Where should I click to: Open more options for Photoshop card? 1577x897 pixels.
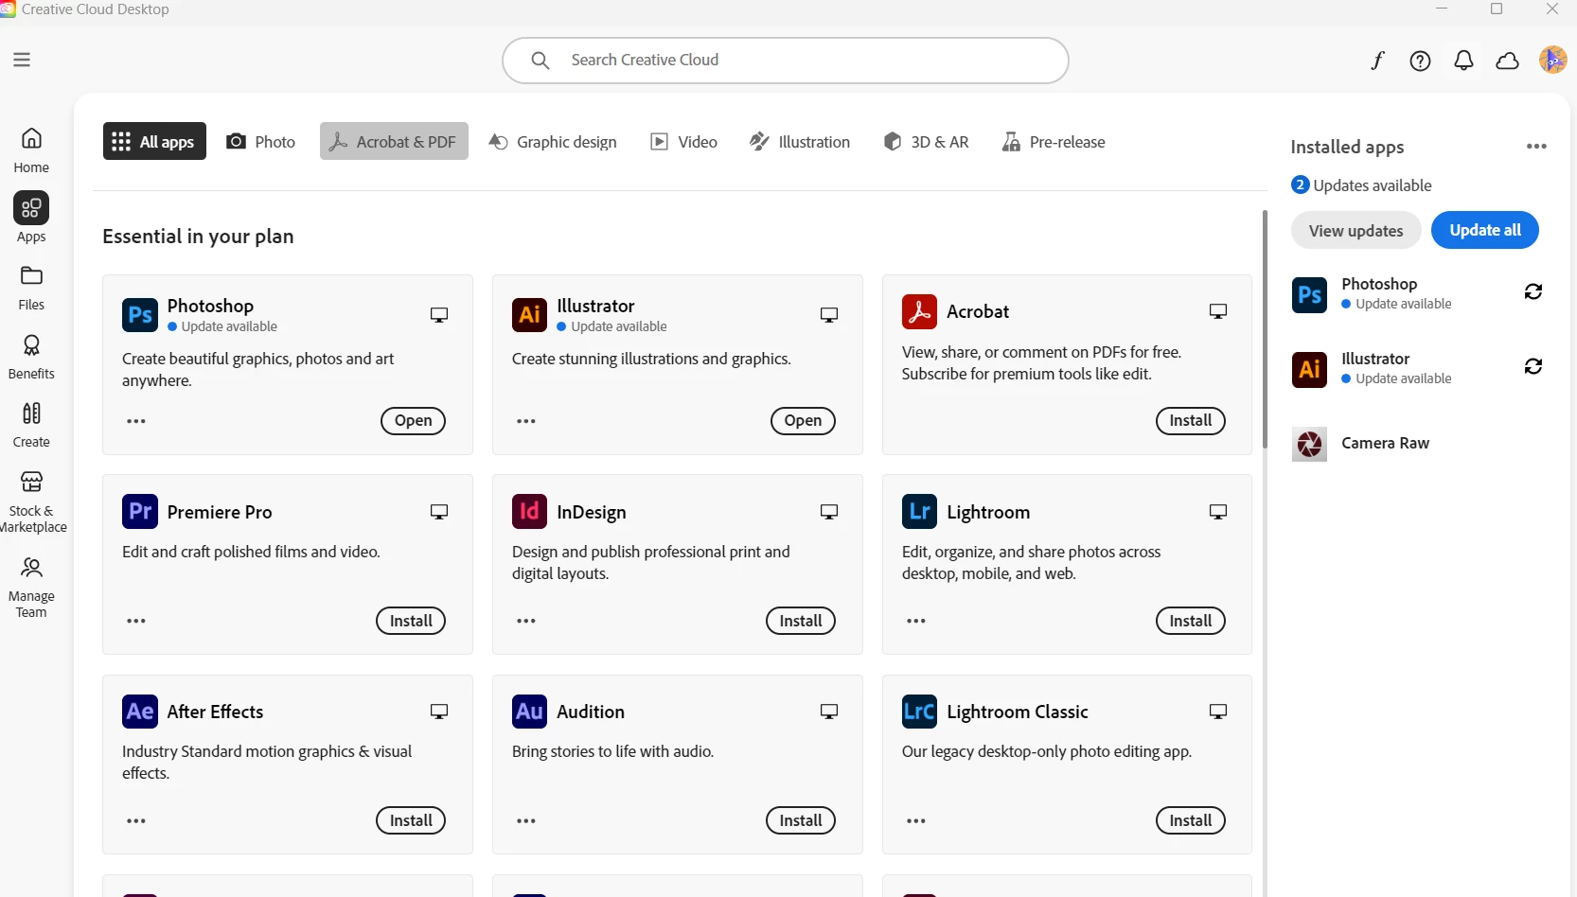coord(136,421)
